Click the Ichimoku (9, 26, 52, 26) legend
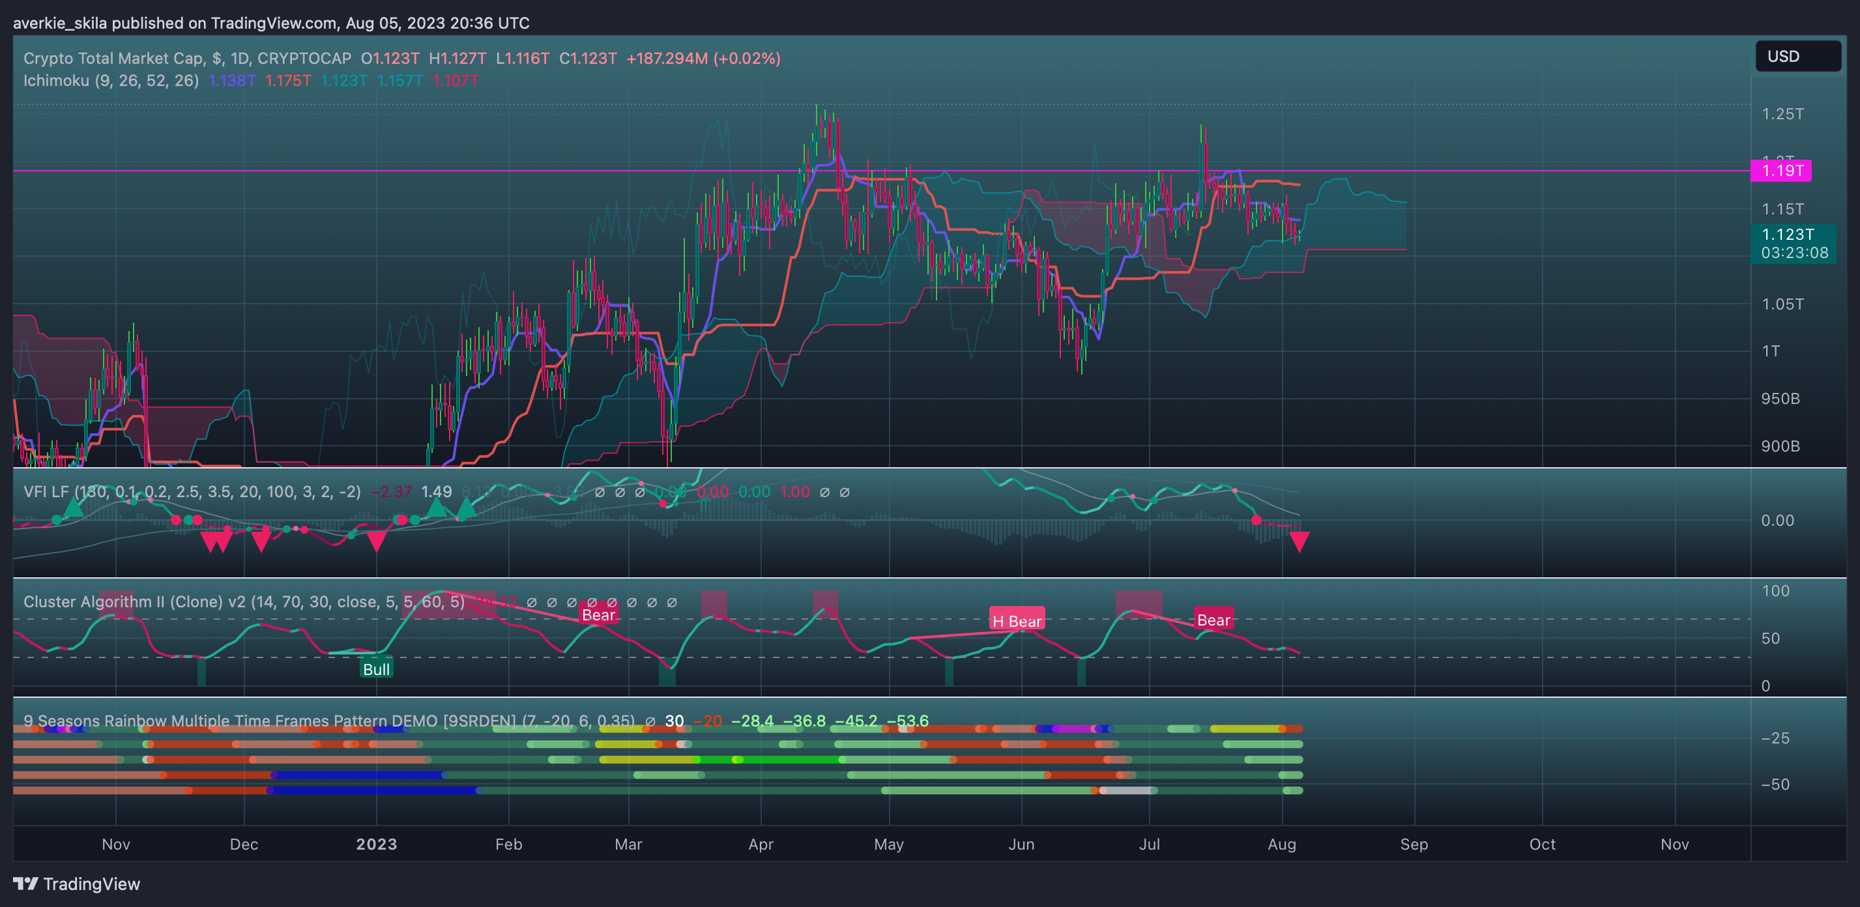The width and height of the screenshot is (1860, 907). click(111, 81)
